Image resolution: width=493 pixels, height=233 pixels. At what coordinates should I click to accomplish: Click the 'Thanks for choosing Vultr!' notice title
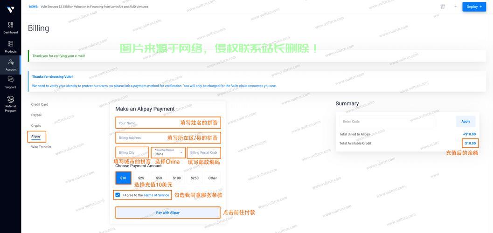click(x=53, y=76)
